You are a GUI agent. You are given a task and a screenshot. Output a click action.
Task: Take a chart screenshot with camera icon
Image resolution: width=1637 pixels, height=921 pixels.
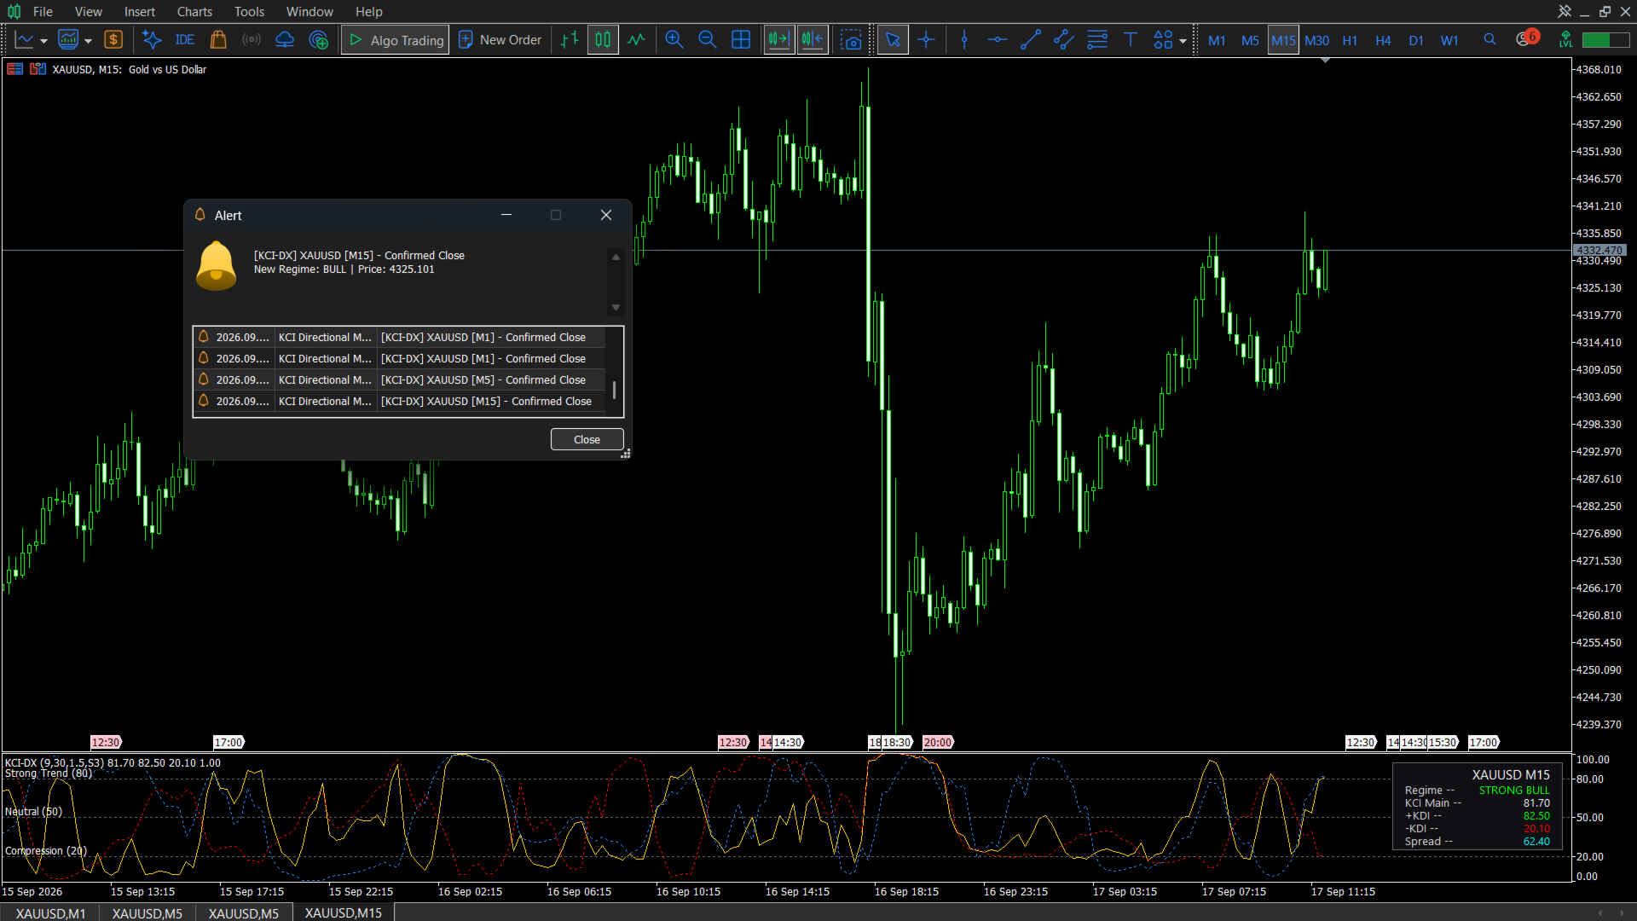[x=851, y=40]
